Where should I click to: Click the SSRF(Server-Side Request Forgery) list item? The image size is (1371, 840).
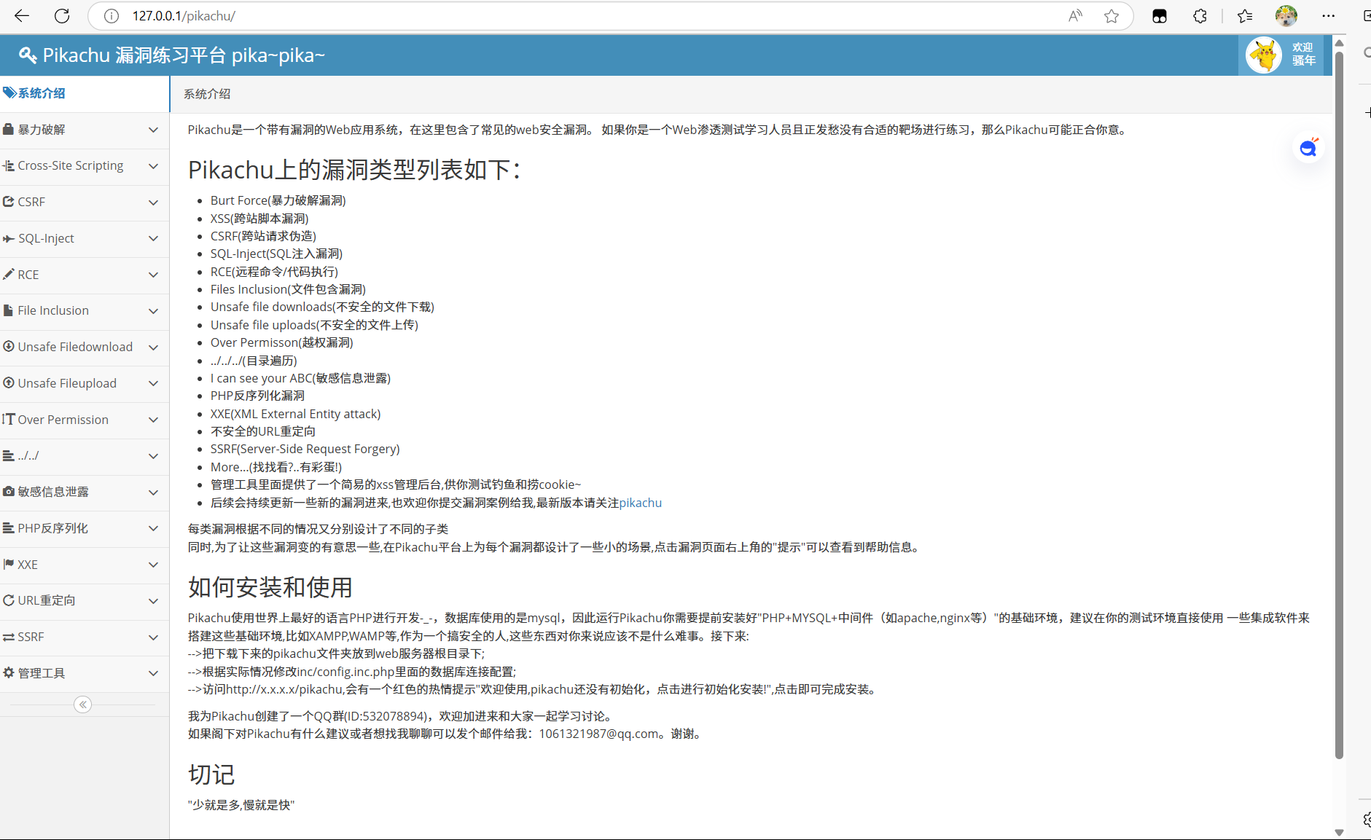[305, 449]
